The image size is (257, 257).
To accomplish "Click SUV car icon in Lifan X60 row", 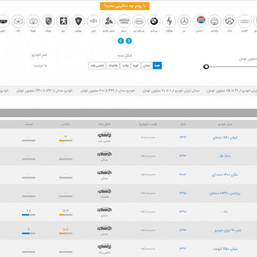I will [x=104, y=135].
